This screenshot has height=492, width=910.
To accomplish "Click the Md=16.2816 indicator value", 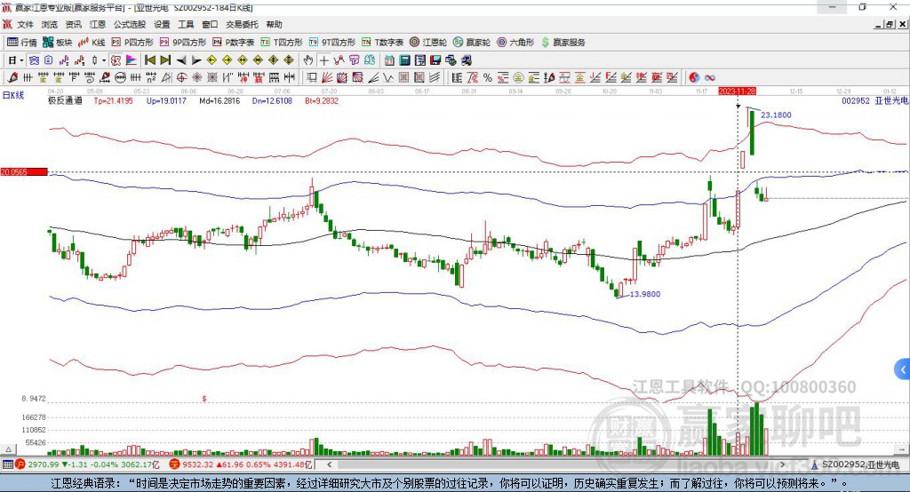I will pyautogui.click(x=220, y=101).
